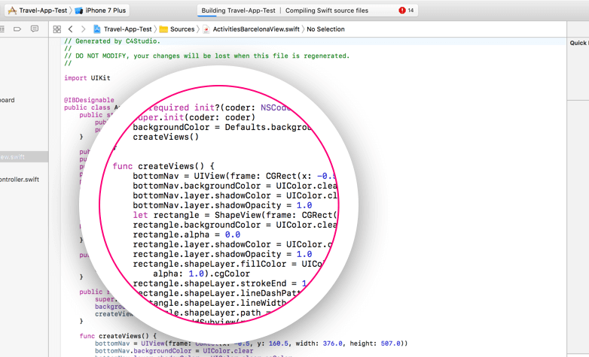This screenshot has height=357, width=589.
Task: Go back with the left chevron
Action: (70, 29)
